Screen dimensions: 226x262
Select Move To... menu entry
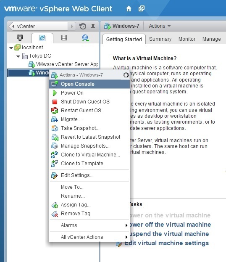pos(89,187)
